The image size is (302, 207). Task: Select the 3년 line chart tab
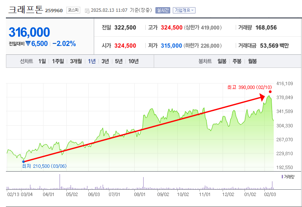tap(105, 61)
